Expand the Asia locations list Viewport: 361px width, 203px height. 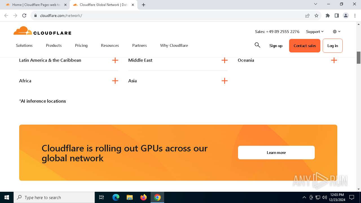coord(178,81)
